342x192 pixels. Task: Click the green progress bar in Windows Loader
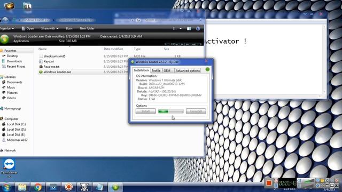point(171,111)
